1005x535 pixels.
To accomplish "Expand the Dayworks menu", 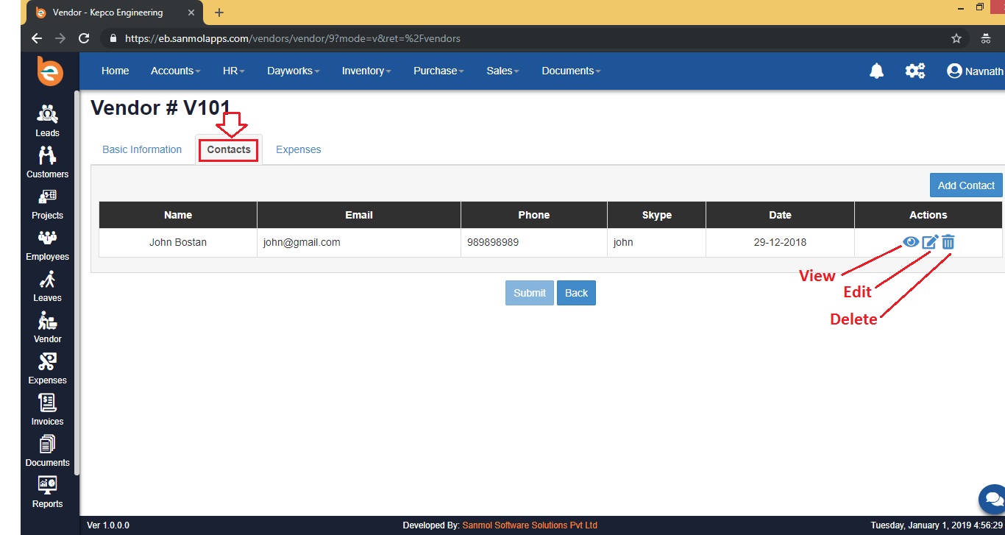I will [294, 71].
